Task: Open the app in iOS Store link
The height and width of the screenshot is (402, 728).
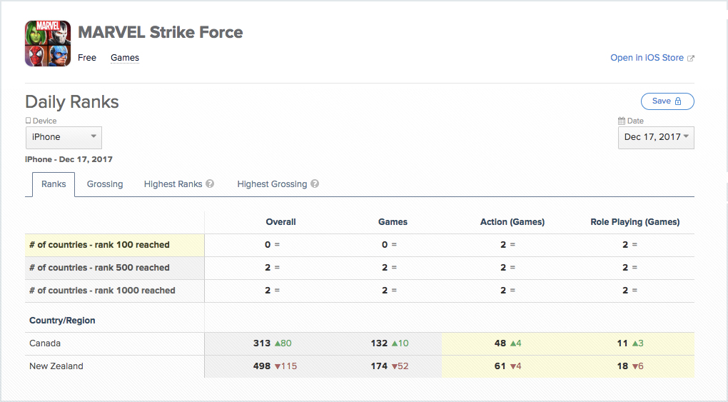Action: click(x=647, y=58)
